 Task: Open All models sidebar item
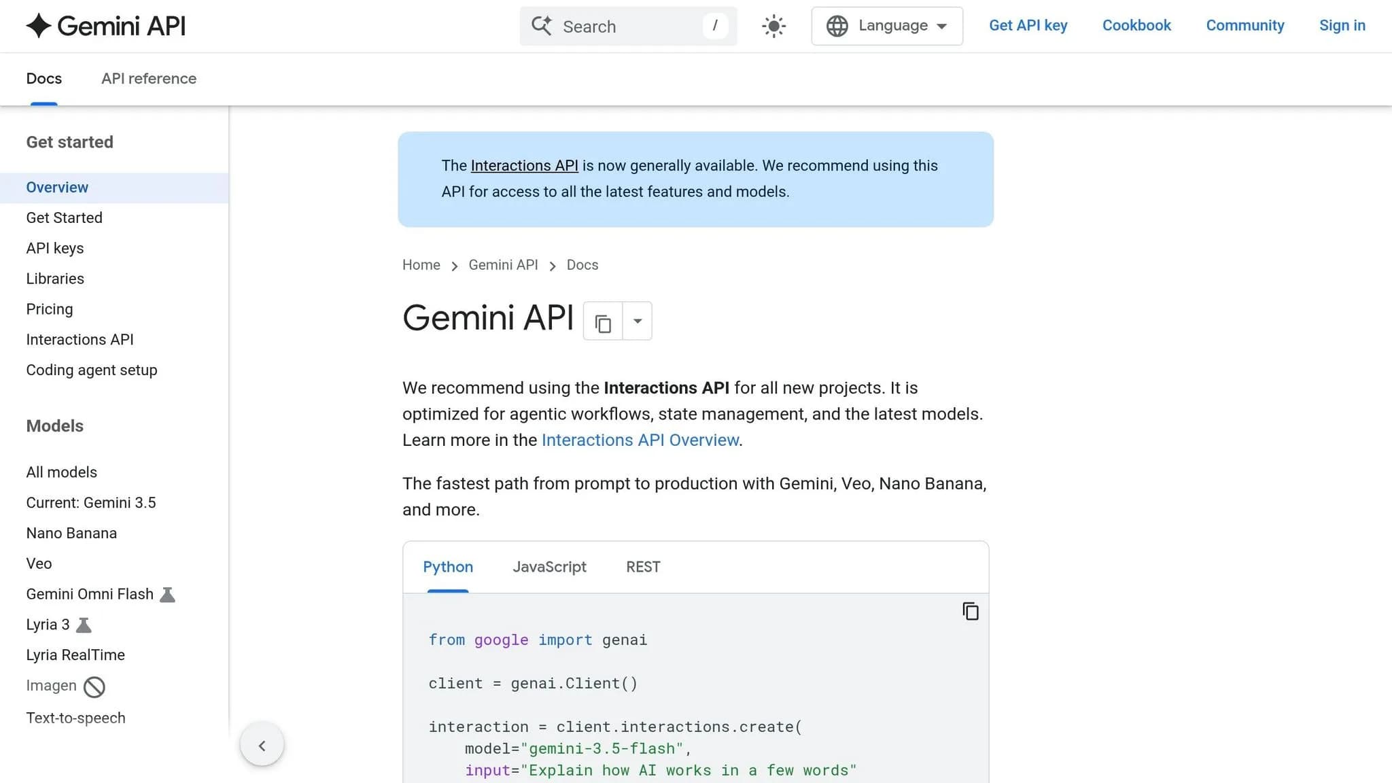61,472
